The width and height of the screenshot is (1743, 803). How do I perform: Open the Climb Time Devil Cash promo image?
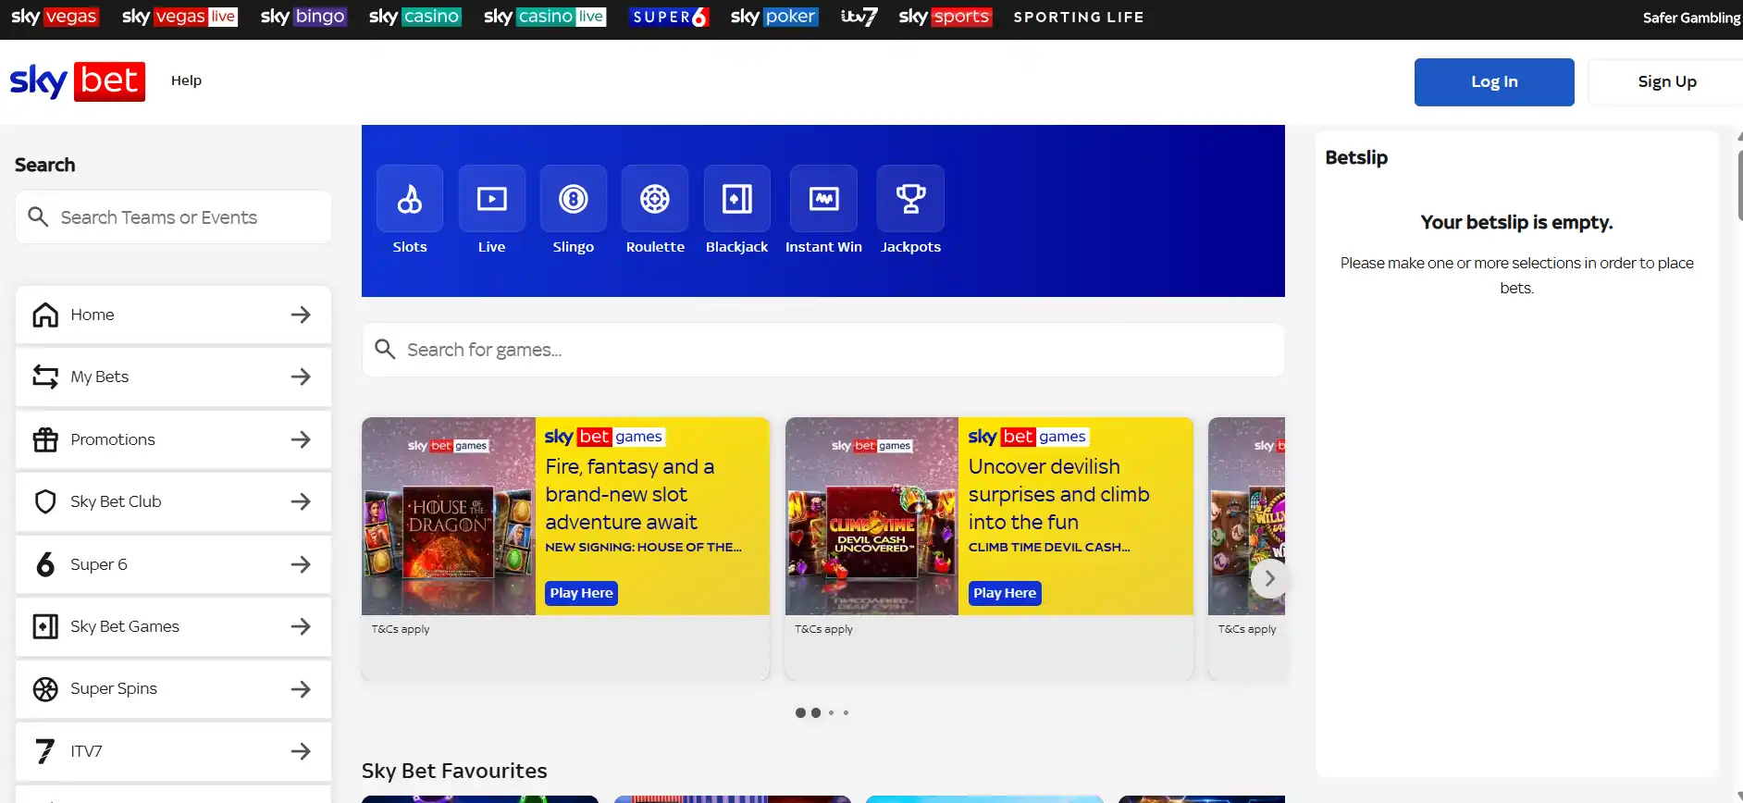point(871,516)
